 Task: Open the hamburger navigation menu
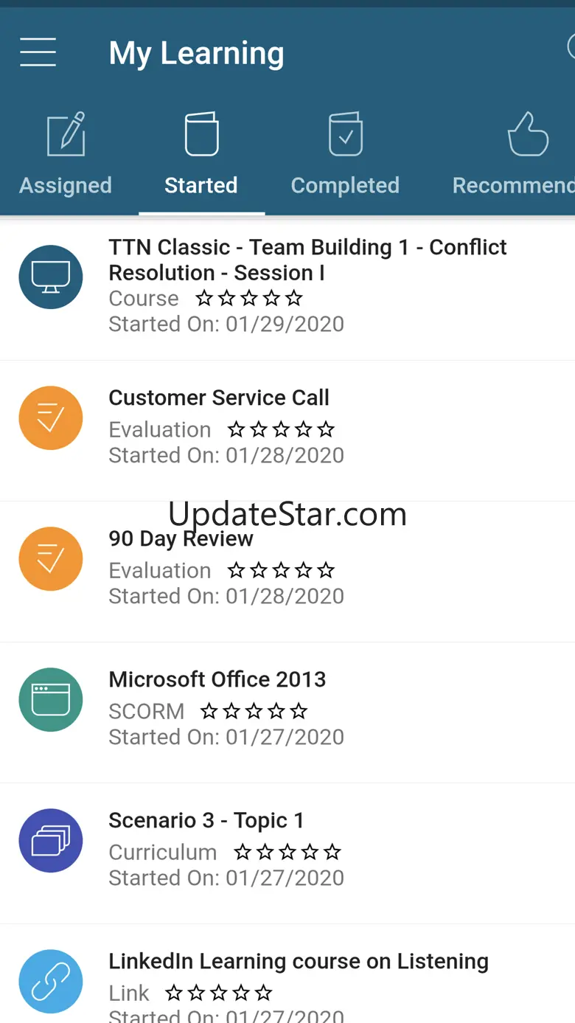pyautogui.click(x=38, y=52)
